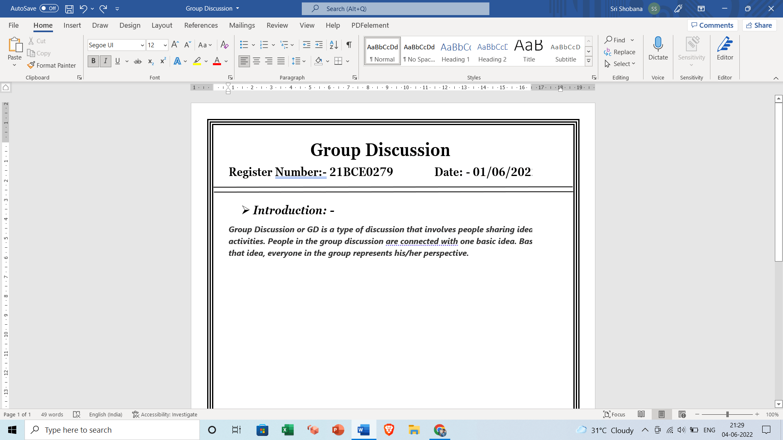
Task: Expand the bullets library dropdown
Action: point(253,45)
